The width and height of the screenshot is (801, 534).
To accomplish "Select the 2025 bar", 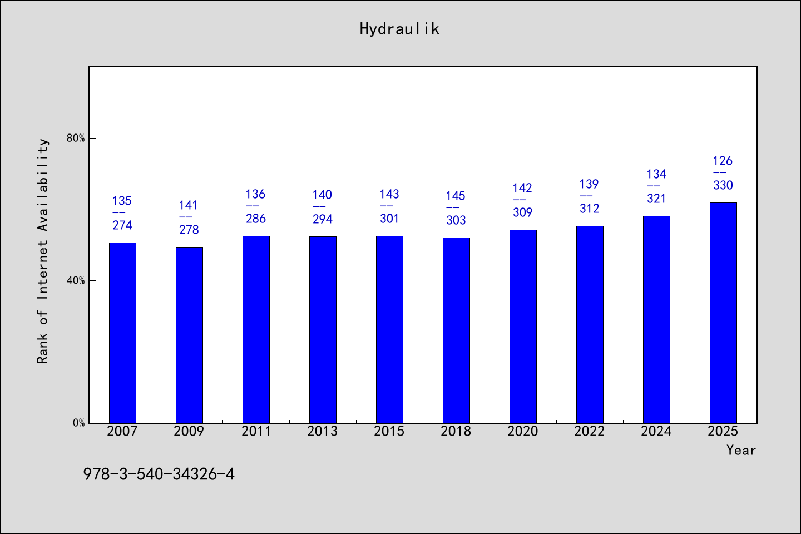I will coord(723,313).
